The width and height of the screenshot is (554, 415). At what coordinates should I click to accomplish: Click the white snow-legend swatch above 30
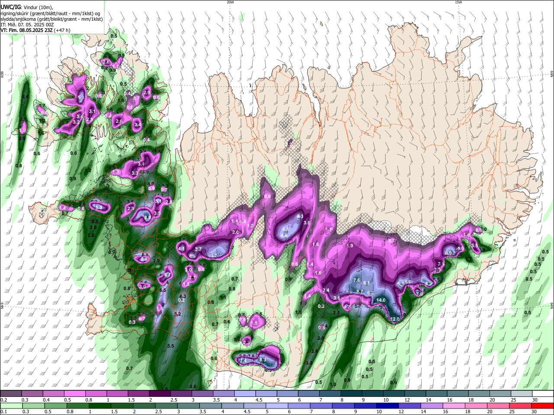click(x=542, y=394)
